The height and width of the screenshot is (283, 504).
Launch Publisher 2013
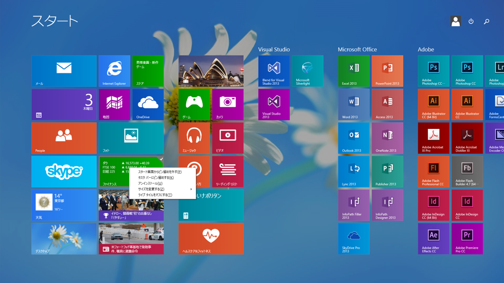click(x=387, y=172)
